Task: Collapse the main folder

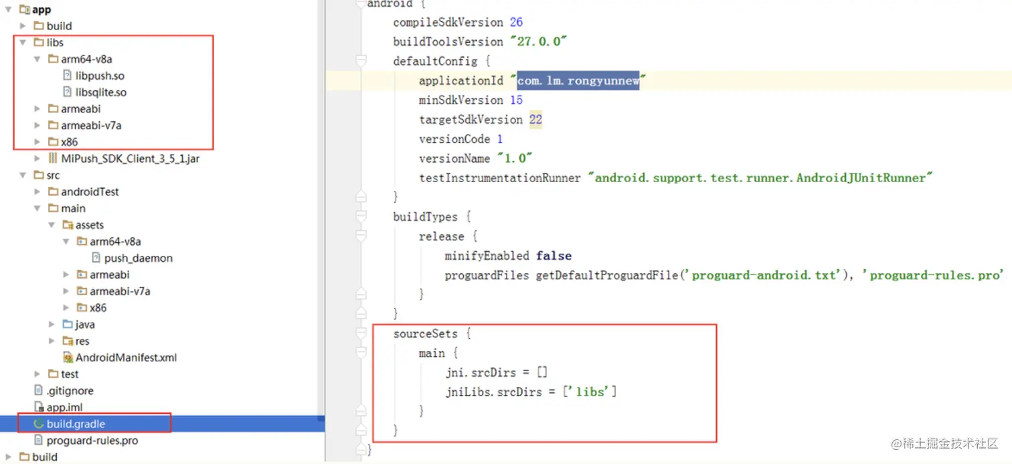Action: (x=37, y=208)
